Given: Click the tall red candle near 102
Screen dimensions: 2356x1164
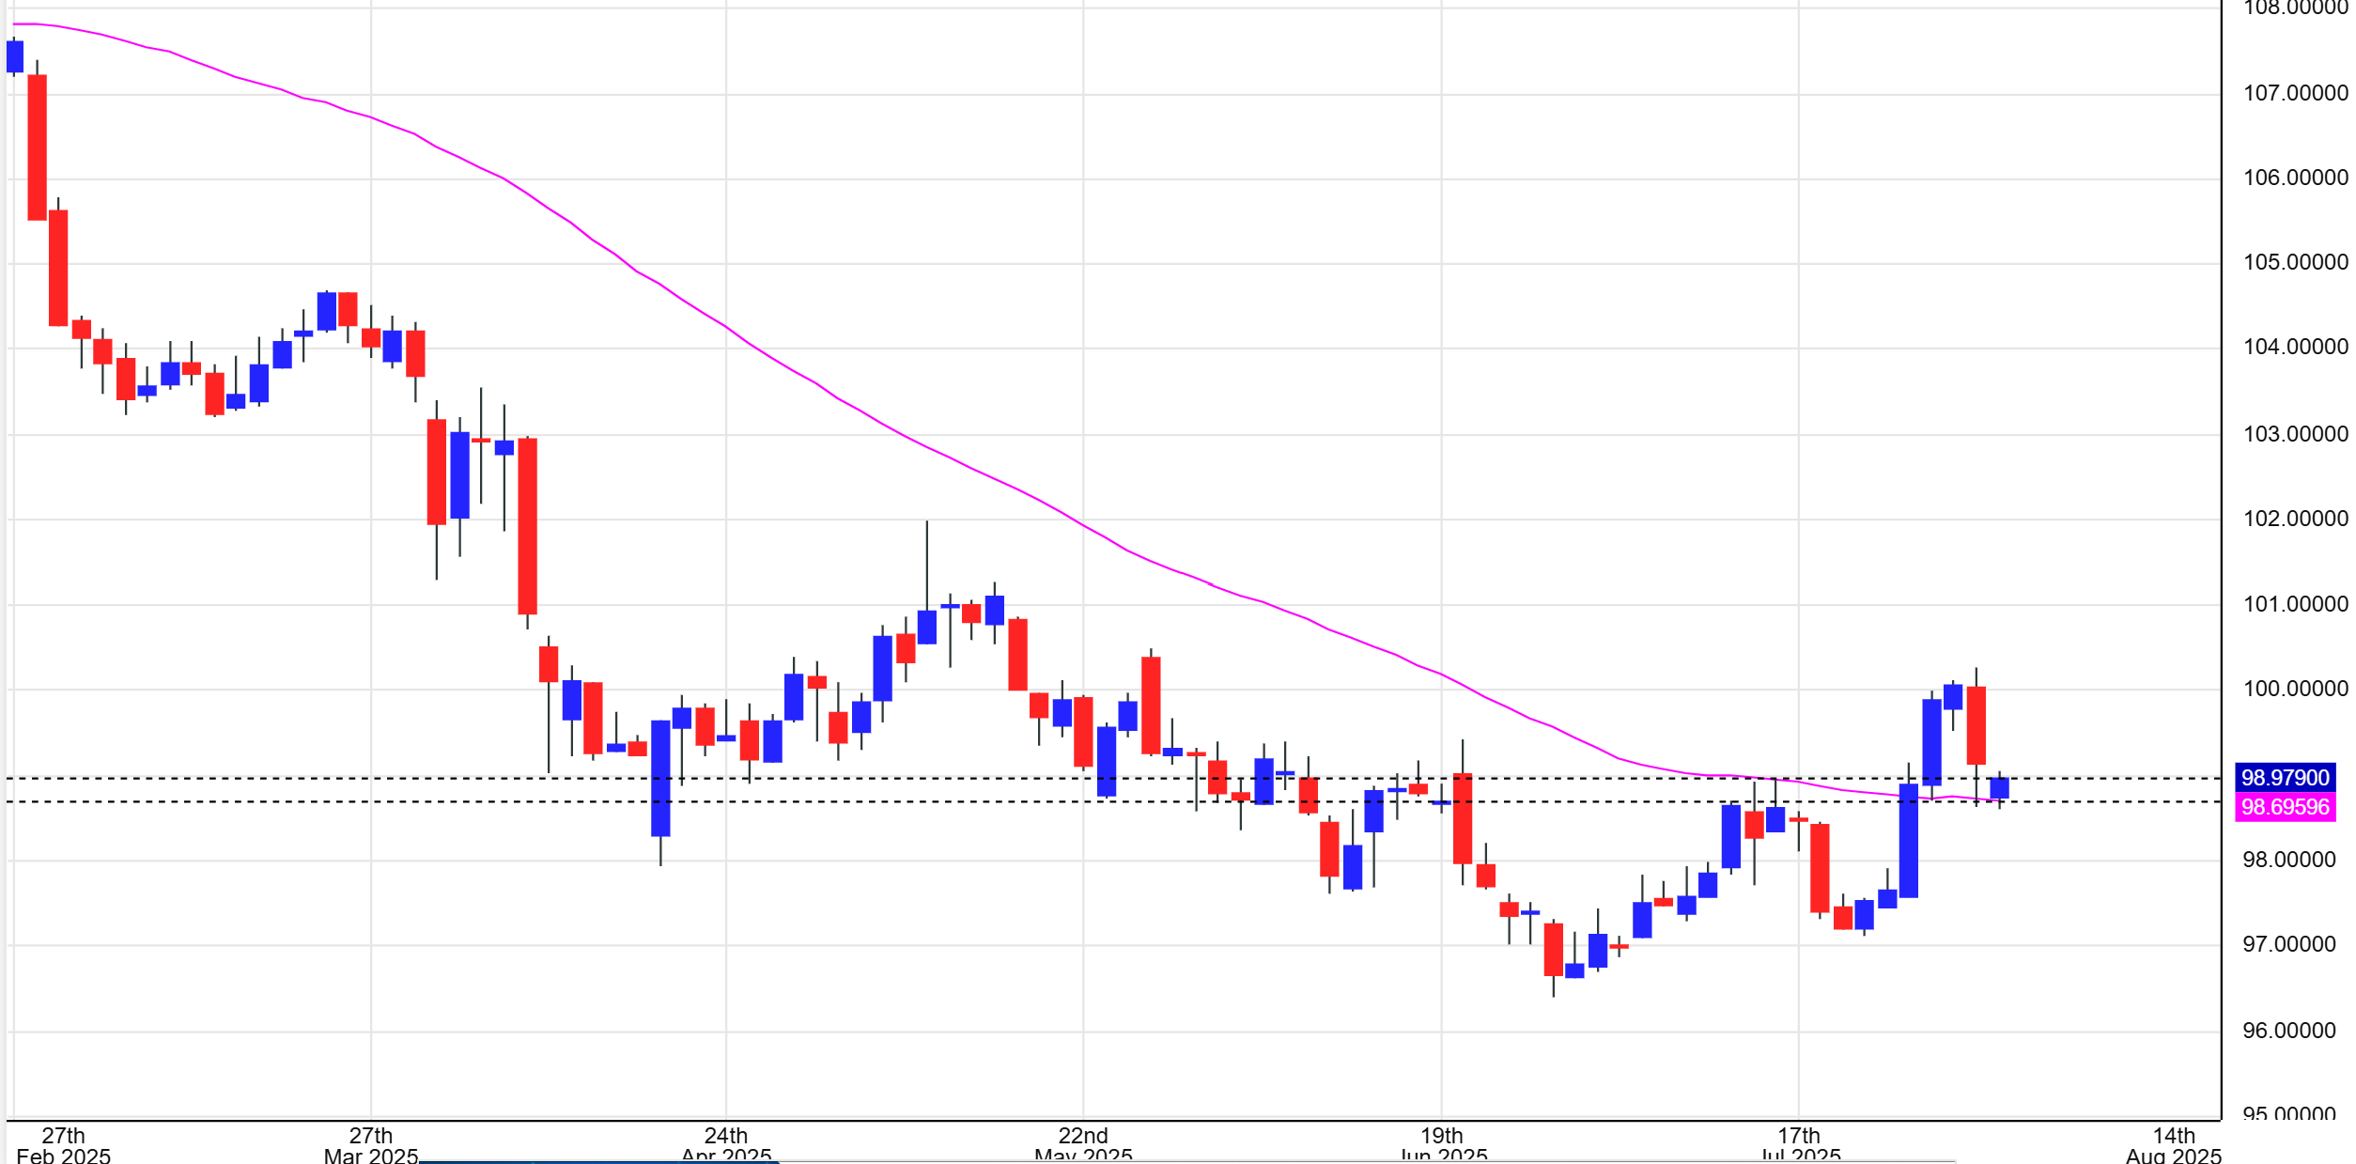Looking at the screenshot, I should 528,526.
